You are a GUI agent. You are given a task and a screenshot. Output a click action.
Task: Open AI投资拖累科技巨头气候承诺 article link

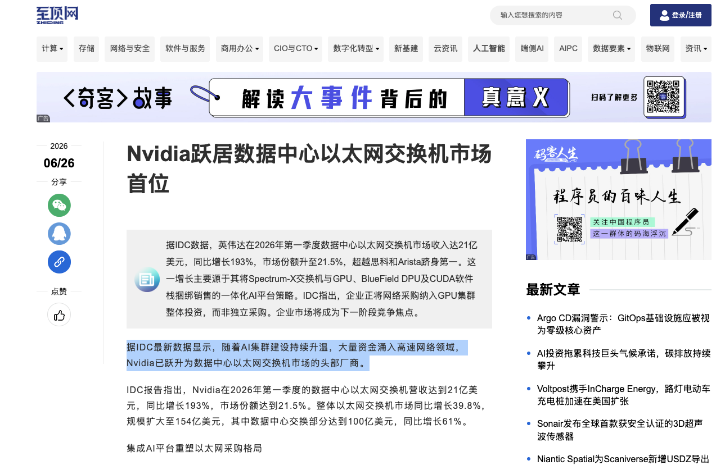pyautogui.click(x=624, y=359)
